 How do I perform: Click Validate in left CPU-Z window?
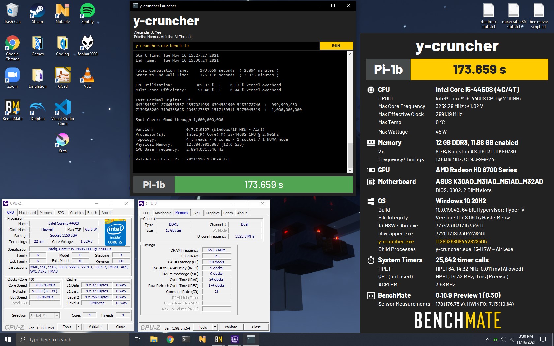pyautogui.click(x=95, y=327)
